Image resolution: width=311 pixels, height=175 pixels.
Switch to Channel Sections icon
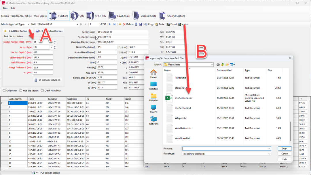pos(162,16)
